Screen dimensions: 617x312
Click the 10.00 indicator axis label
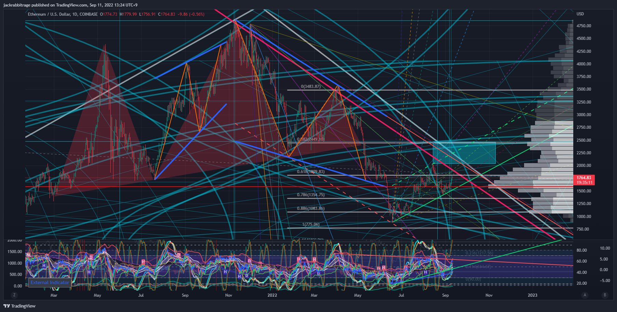click(605, 248)
